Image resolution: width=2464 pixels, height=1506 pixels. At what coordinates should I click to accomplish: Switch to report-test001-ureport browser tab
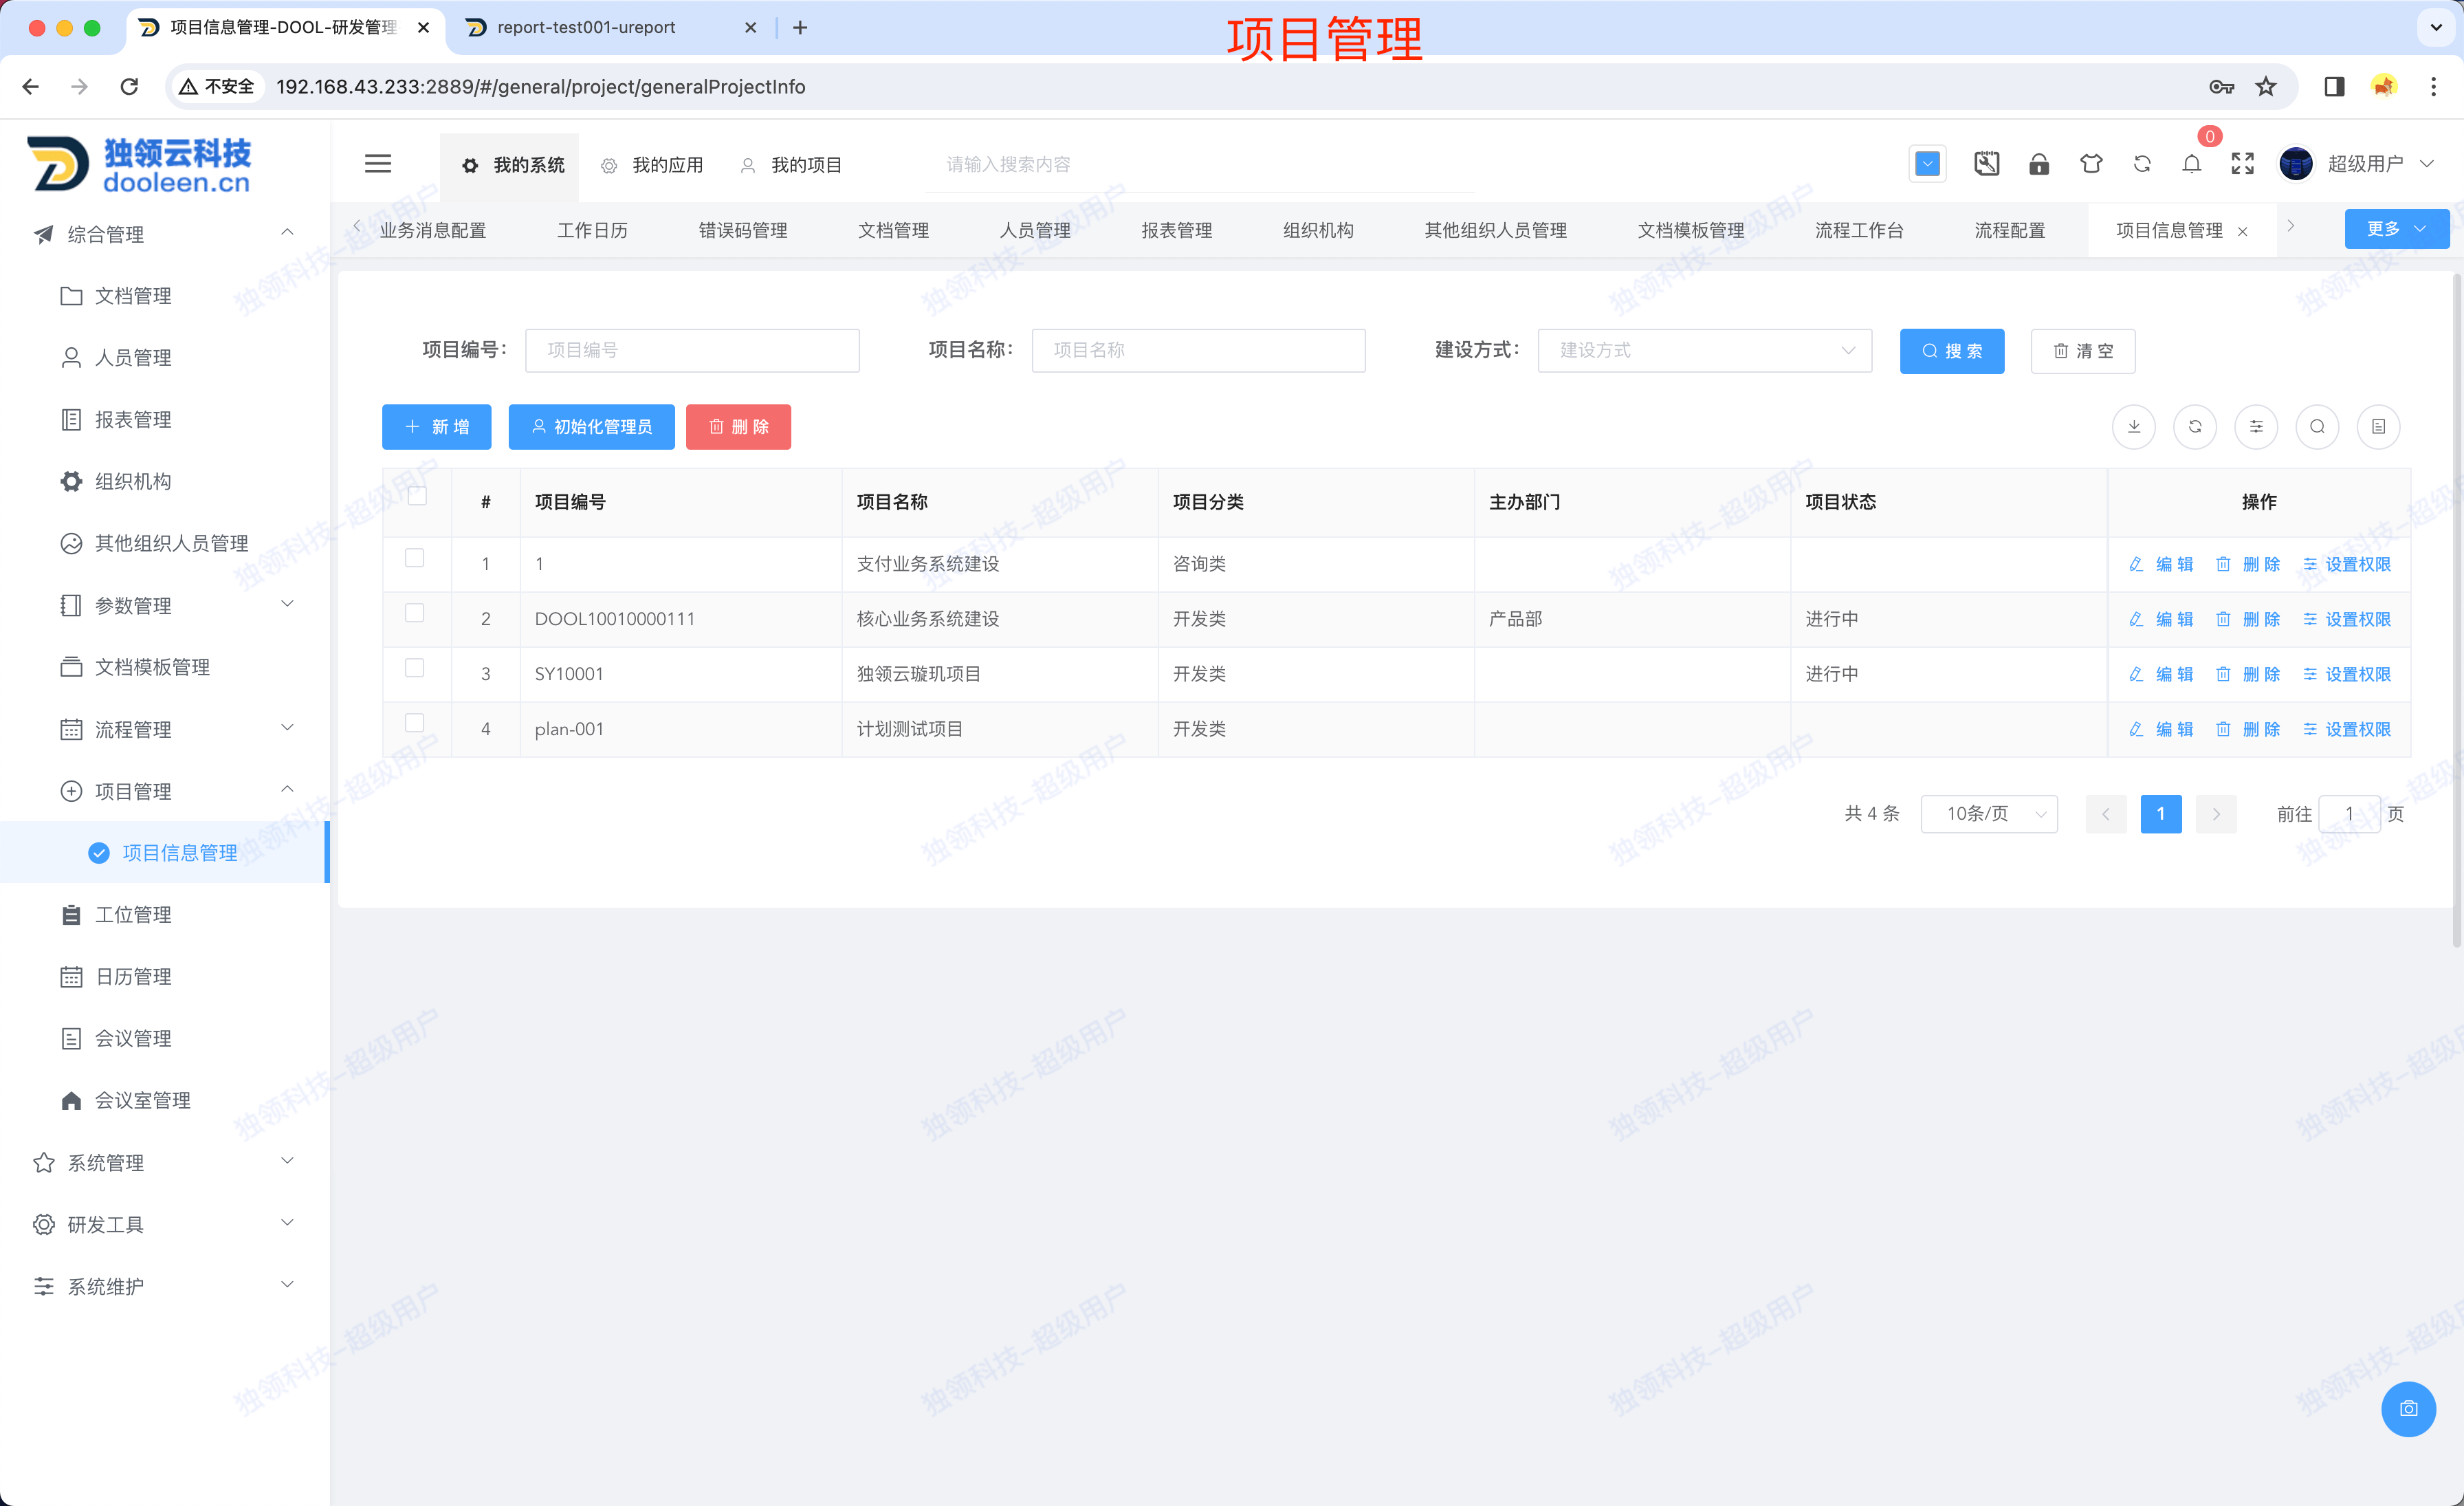pos(586,28)
